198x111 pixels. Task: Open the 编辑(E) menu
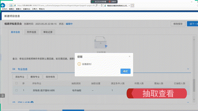pyautogui.click(x=11, y=9)
